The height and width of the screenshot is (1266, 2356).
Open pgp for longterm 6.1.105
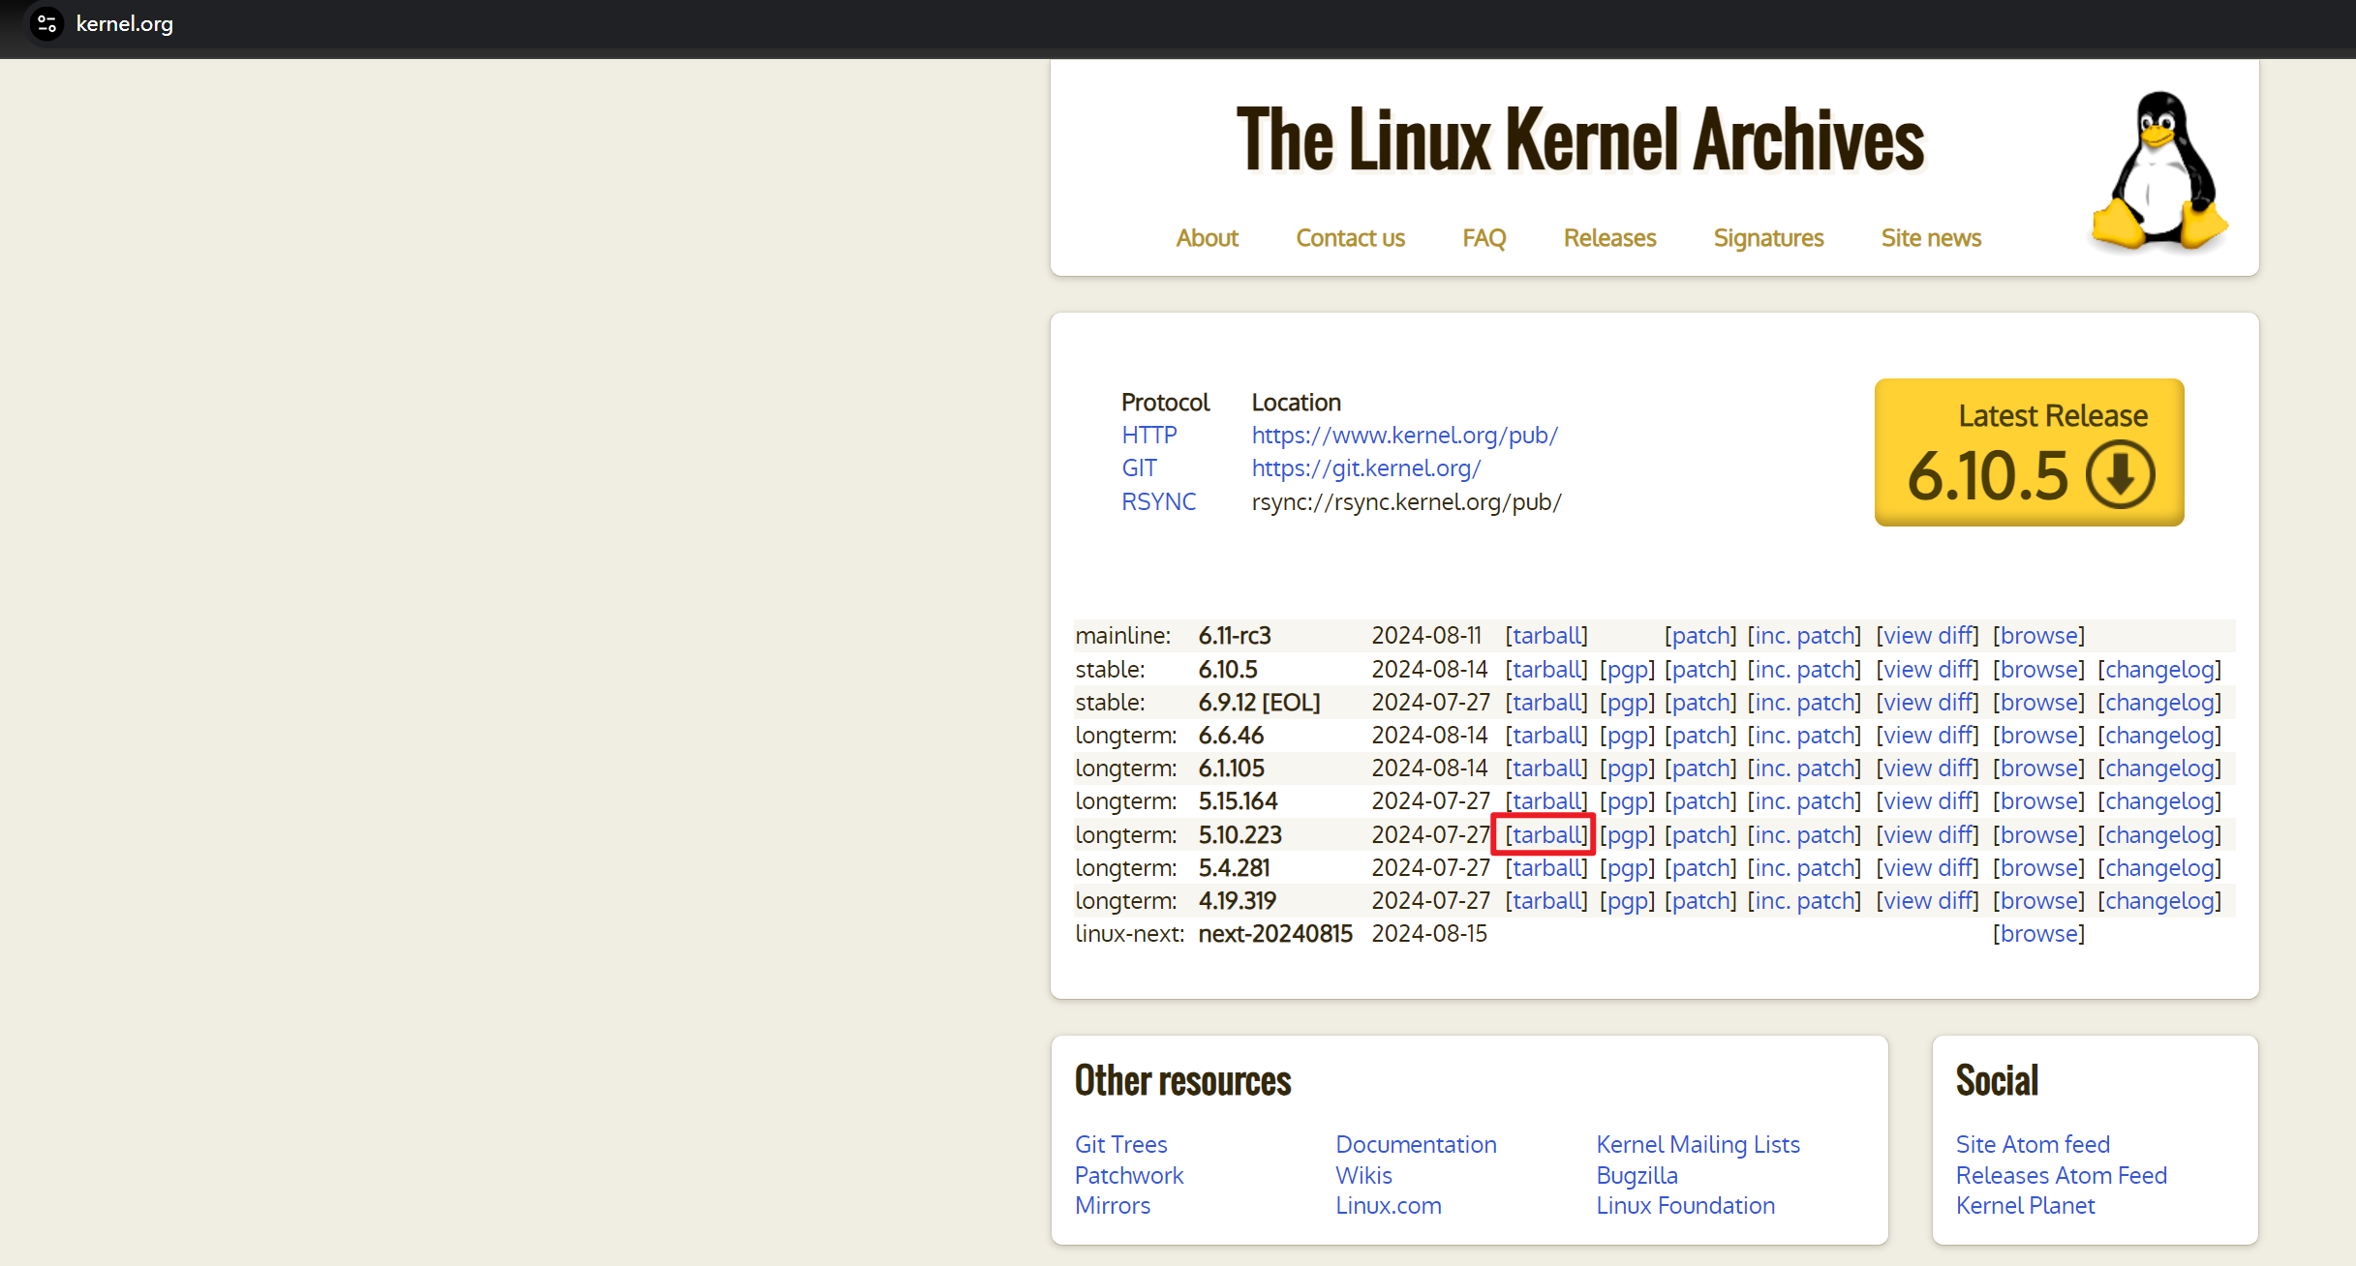(1627, 769)
